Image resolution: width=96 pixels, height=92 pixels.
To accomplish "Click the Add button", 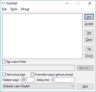I will tap(89, 17).
